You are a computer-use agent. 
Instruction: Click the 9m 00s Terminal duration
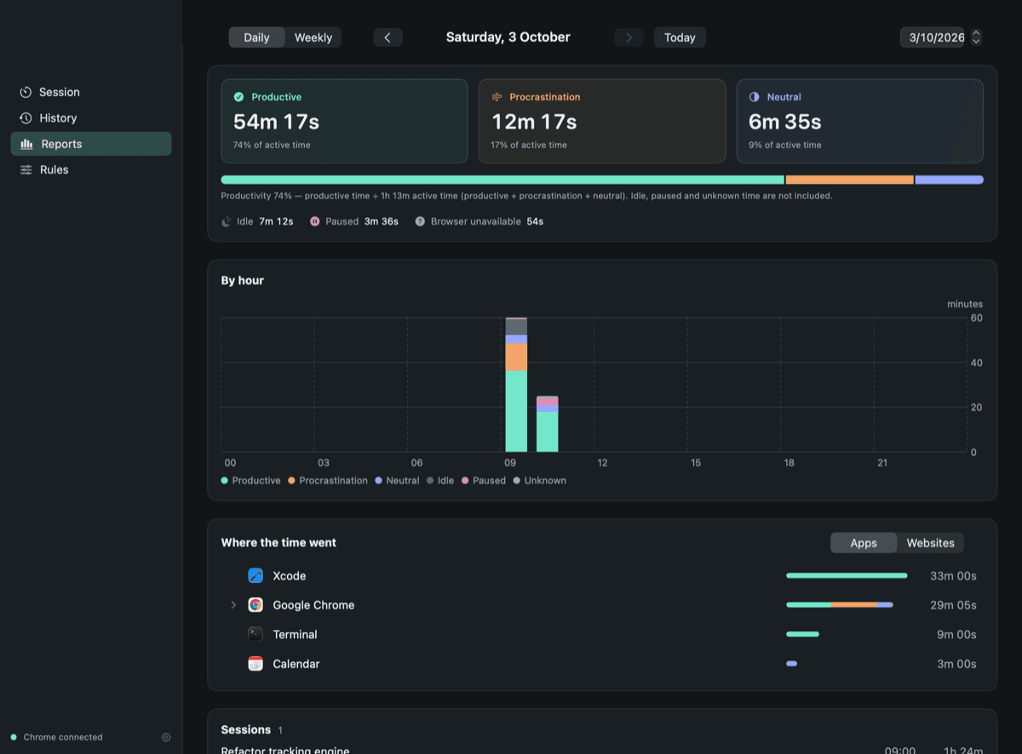(956, 635)
